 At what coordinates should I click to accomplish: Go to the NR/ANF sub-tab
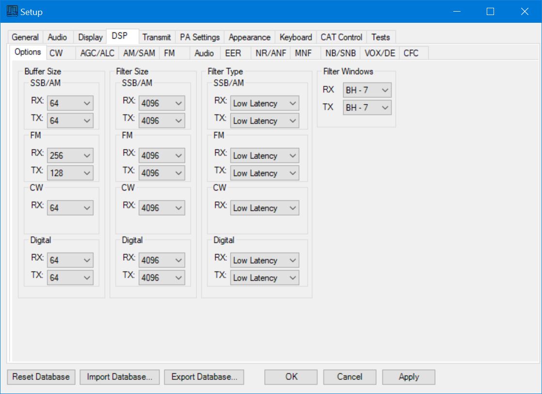click(x=271, y=53)
